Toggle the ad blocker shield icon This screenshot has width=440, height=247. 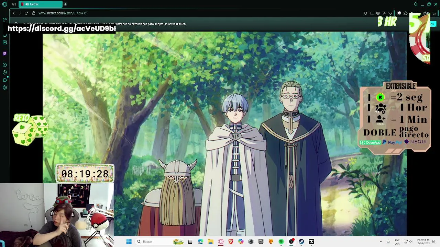[x=378, y=13]
